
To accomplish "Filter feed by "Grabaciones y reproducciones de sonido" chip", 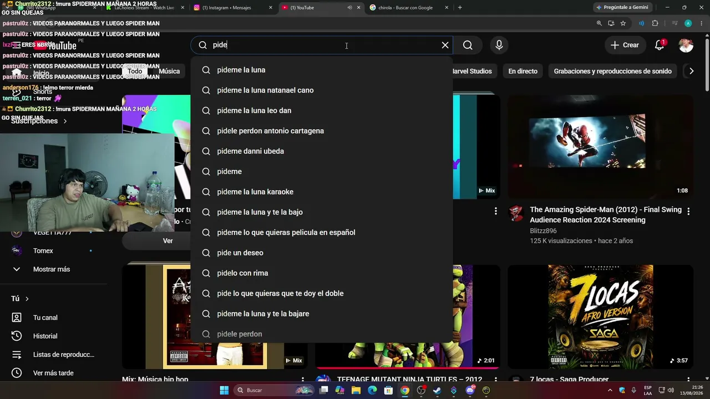I will 612,71.
